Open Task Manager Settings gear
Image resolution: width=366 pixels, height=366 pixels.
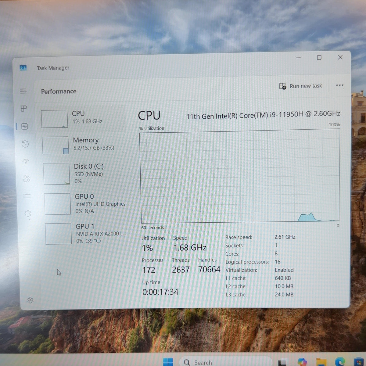30,300
